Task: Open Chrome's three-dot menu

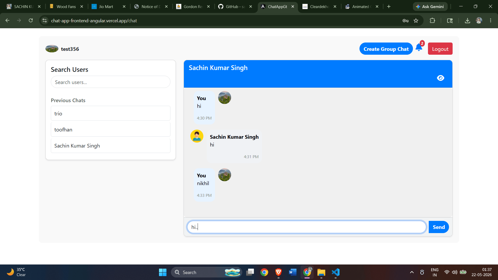Action: (x=490, y=20)
